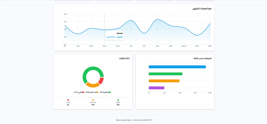Toggle the orange قيد التنفيذ (25%) legend item

[x=92, y=92]
